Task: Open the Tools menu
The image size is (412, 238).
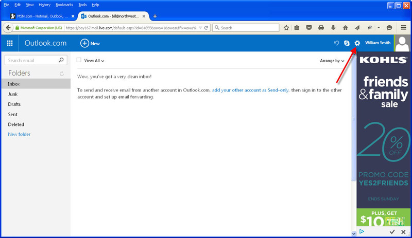Action: [x=82, y=5]
